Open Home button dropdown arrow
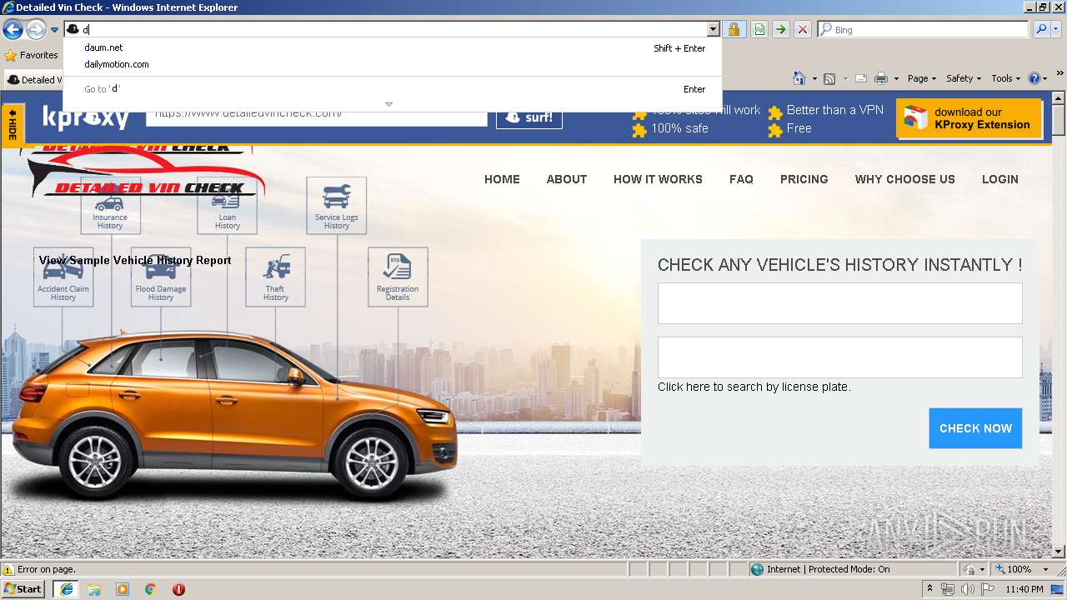1067x600 pixels. point(814,78)
